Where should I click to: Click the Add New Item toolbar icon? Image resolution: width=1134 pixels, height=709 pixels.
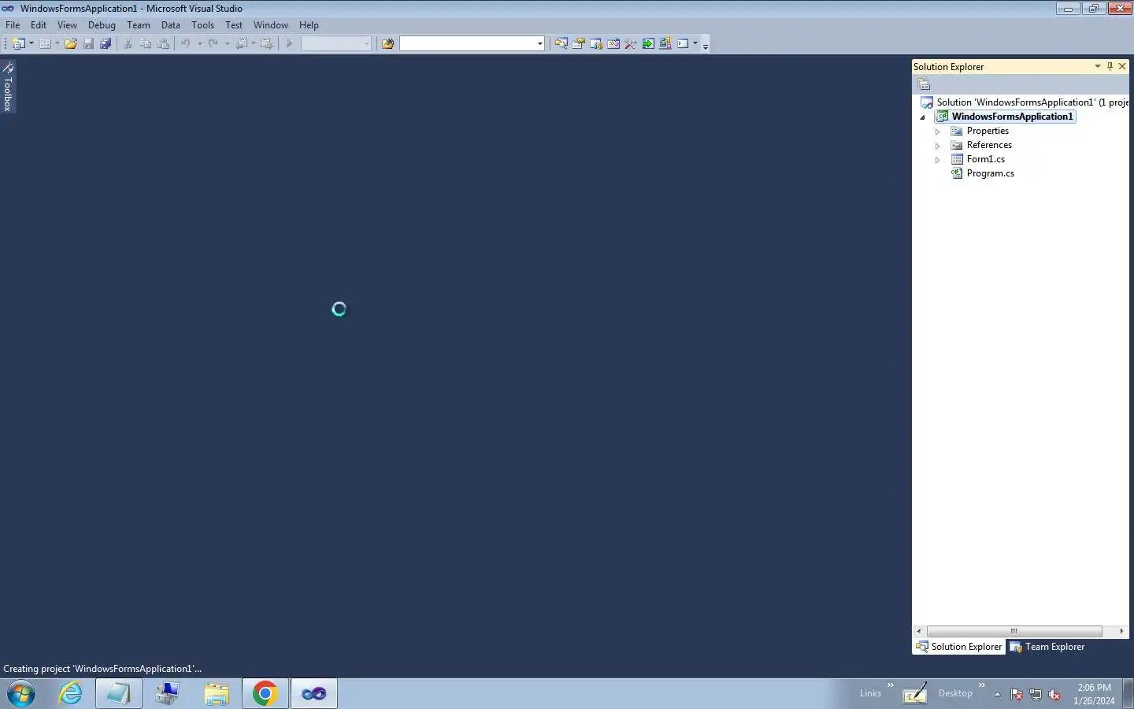click(45, 43)
